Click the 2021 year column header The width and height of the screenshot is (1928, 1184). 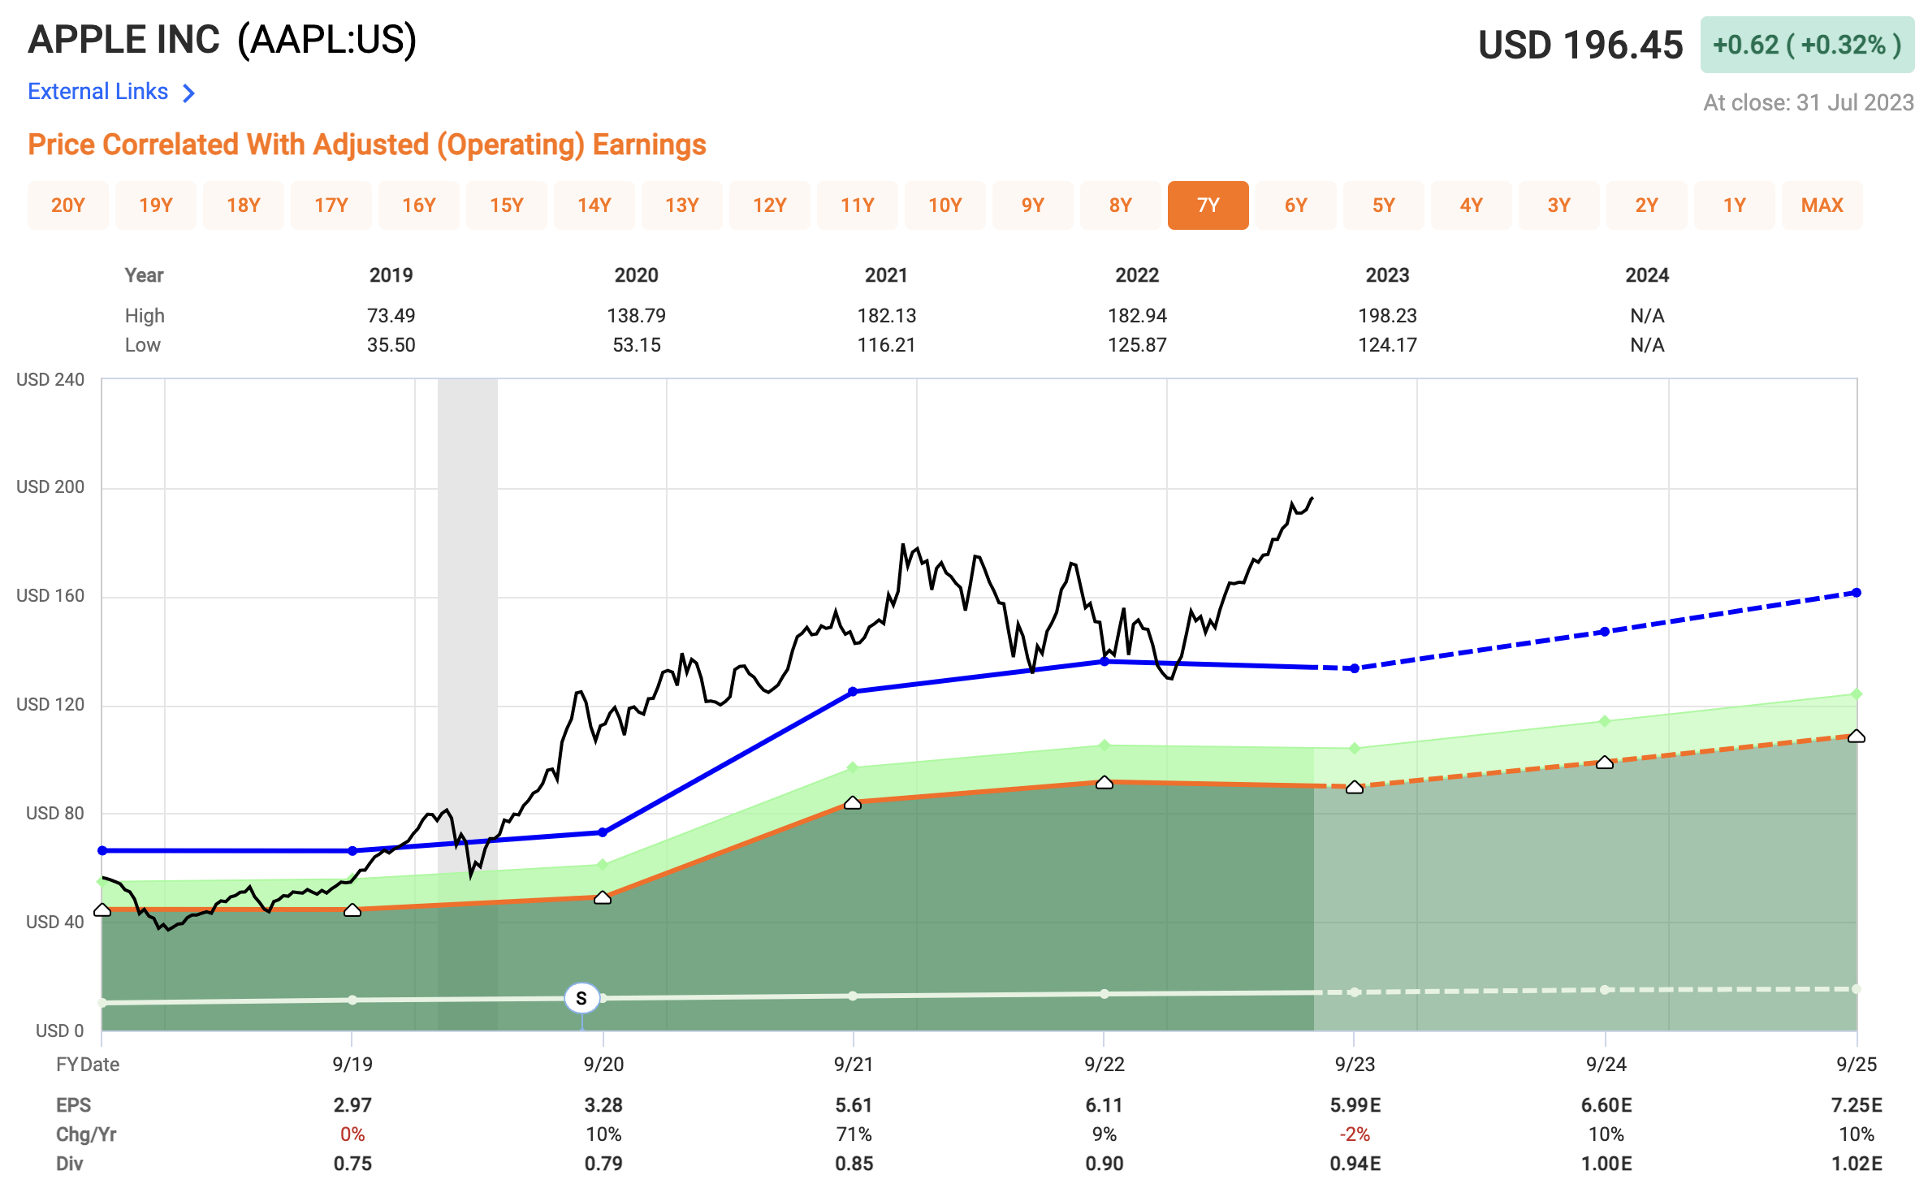(x=886, y=275)
